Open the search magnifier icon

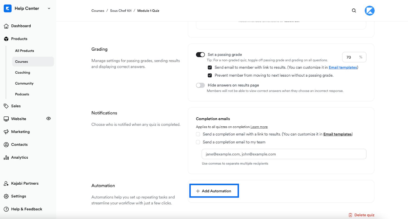tap(354, 11)
